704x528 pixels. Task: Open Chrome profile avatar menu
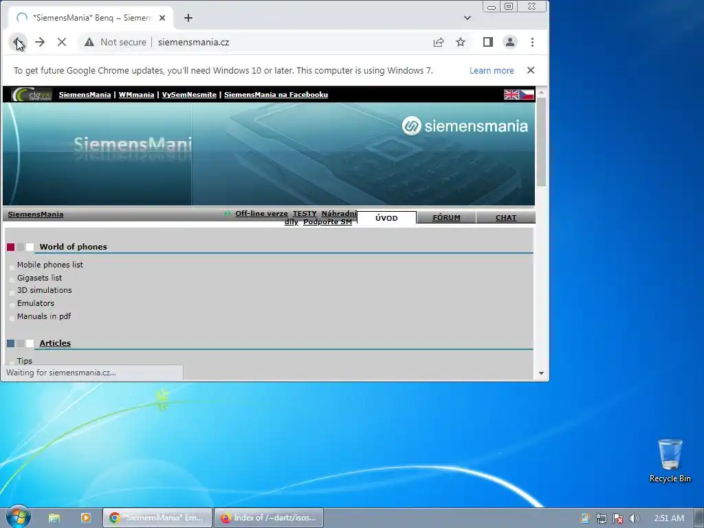point(510,42)
